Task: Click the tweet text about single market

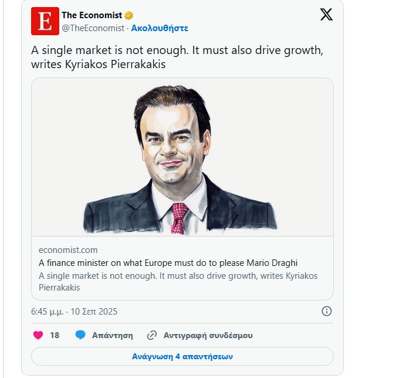Action: tap(177, 57)
